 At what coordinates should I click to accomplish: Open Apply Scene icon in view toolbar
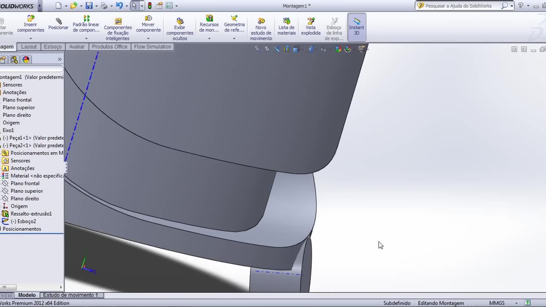click(x=348, y=49)
